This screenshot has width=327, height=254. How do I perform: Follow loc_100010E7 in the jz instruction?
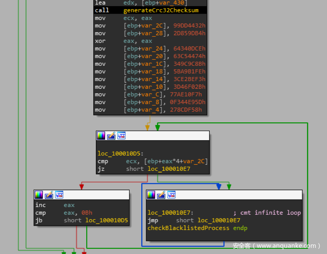tap(169, 169)
